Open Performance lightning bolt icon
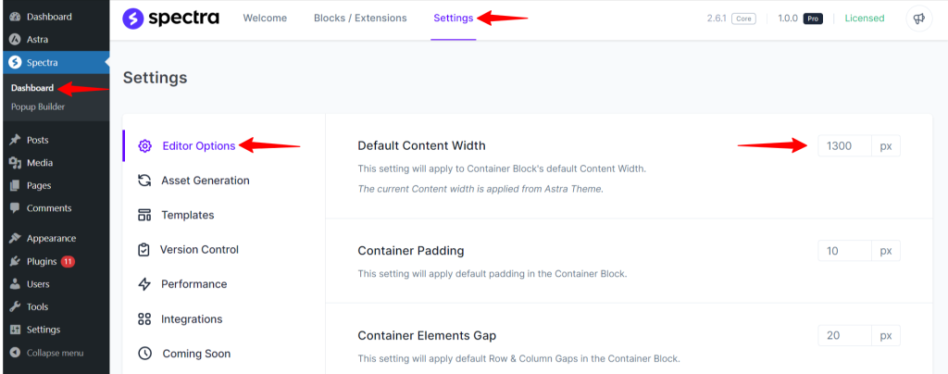This screenshot has height=374, width=948. tap(144, 284)
